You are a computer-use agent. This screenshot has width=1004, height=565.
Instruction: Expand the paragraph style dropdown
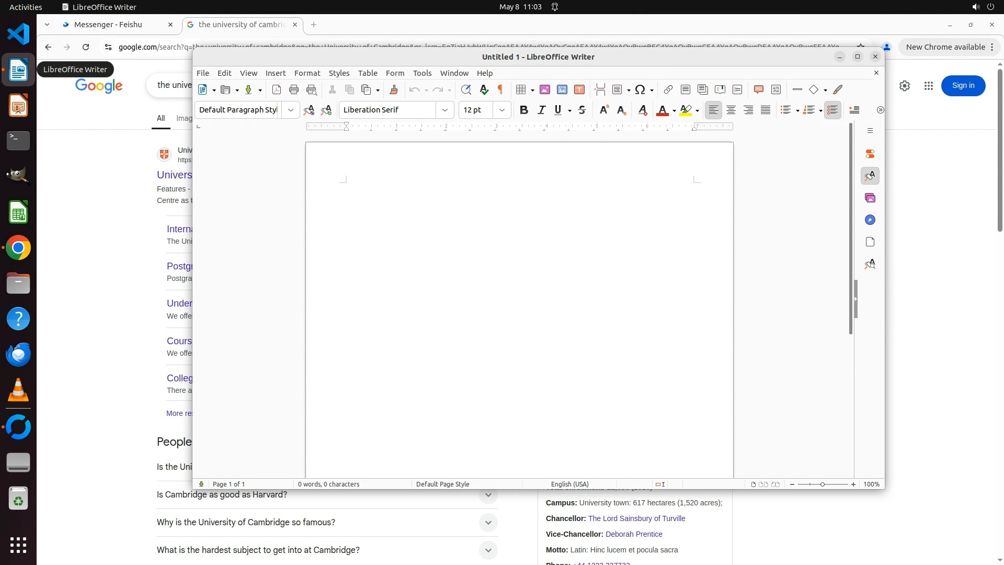[x=290, y=110]
